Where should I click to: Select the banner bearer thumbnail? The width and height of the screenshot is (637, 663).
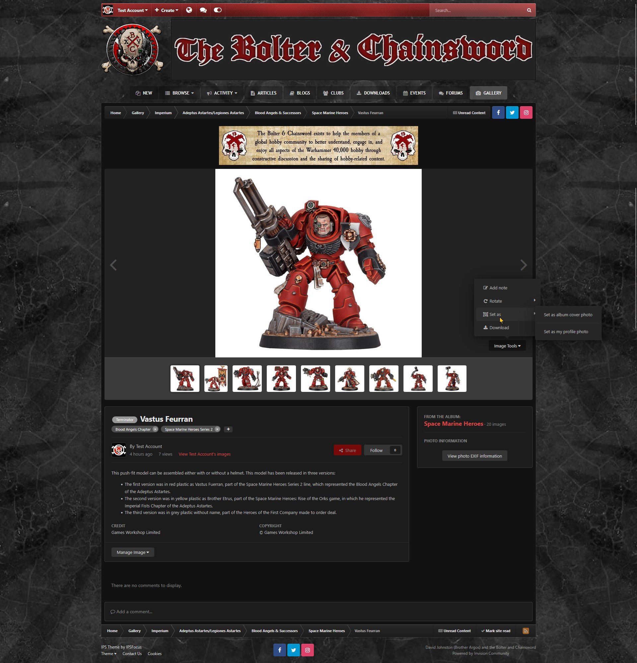[216, 379]
